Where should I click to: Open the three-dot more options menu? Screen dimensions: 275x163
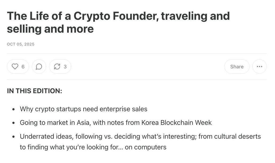point(259,67)
